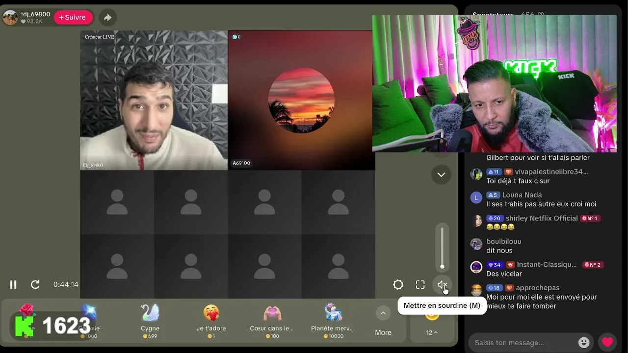The width and height of the screenshot is (628, 353).
Task: Expand gifts list with More
Action: tap(383, 322)
